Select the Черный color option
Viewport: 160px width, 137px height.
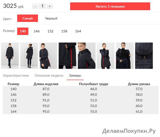pyautogui.click(x=51, y=18)
